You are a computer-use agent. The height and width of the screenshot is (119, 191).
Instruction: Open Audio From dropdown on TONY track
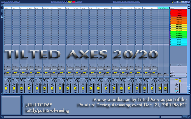(x=154, y=68)
